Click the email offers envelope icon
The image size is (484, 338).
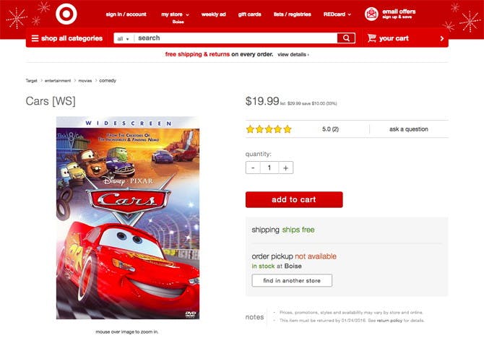pos(371,14)
